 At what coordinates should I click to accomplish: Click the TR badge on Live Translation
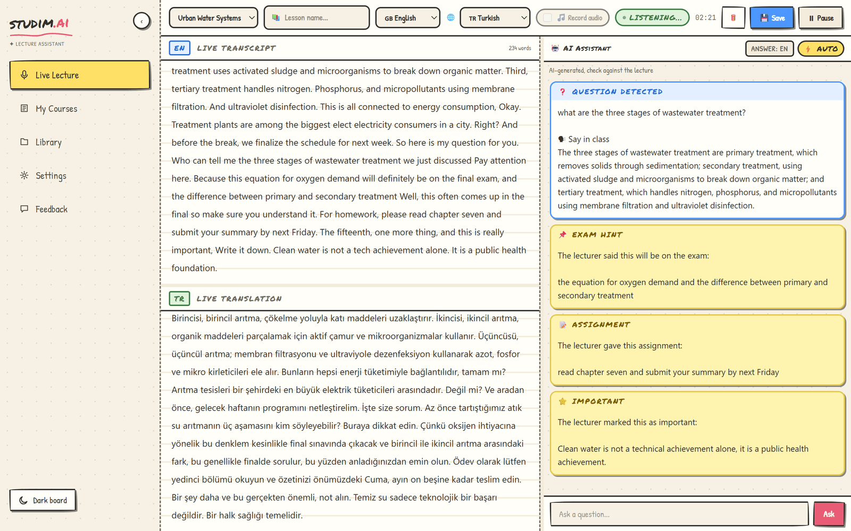pyautogui.click(x=179, y=298)
